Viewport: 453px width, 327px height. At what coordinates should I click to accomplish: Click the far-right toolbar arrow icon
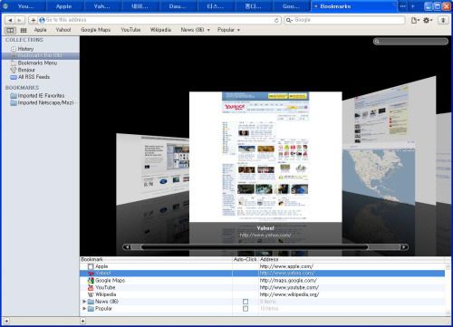pos(443,20)
